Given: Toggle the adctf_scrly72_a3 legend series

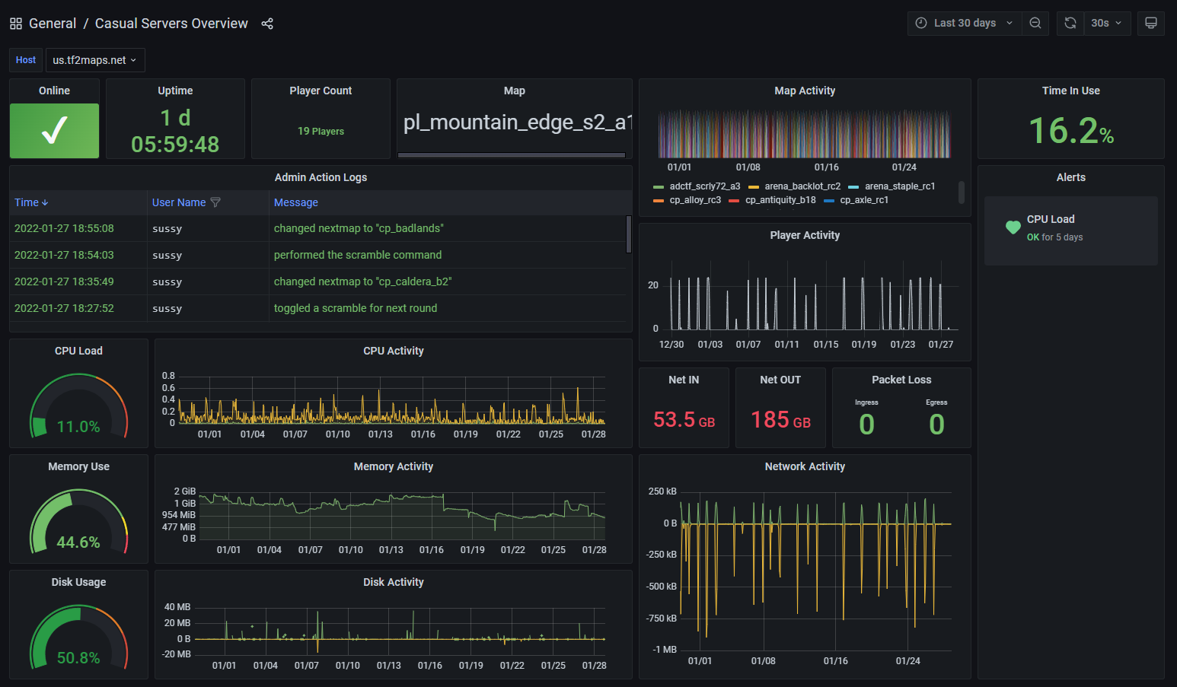Looking at the screenshot, I should pyautogui.click(x=704, y=186).
